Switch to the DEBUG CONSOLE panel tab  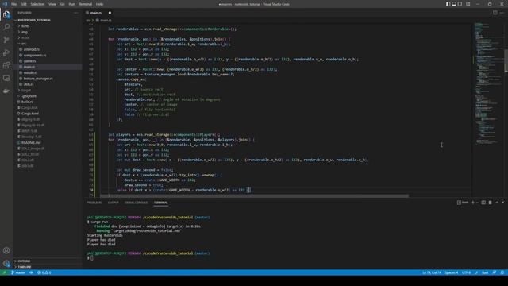(136, 203)
